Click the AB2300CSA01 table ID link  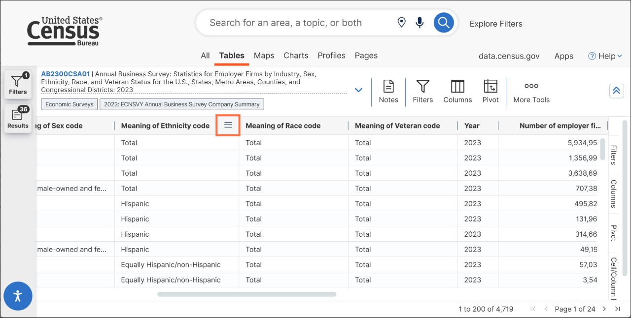click(x=65, y=74)
